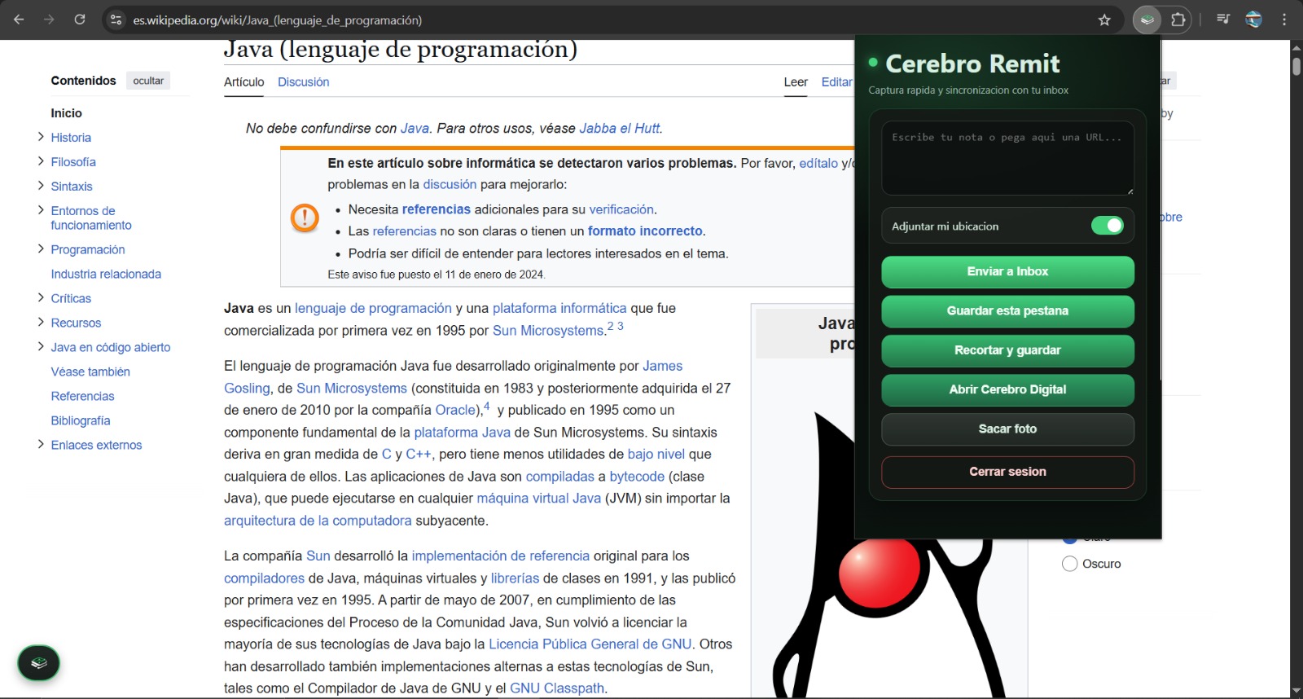
Task: Open the plataforma informática link
Action: coord(559,308)
